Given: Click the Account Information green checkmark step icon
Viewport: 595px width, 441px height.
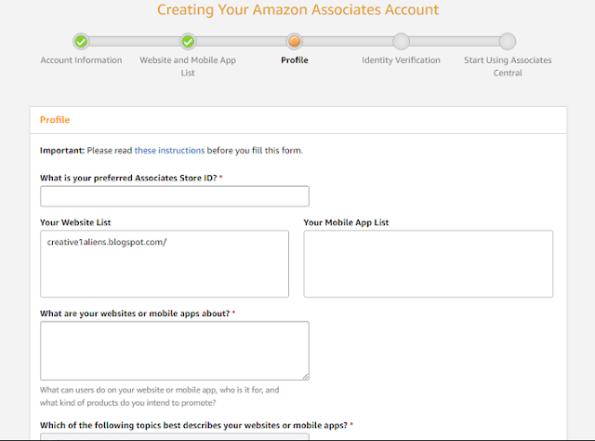Looking at the screenshot, I should [x=81, y=42].
